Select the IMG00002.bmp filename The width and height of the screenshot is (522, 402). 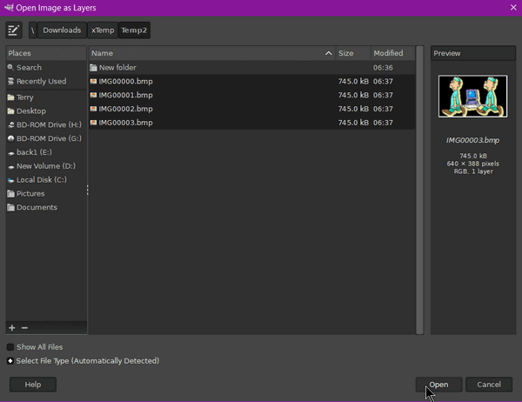(125, 109)
